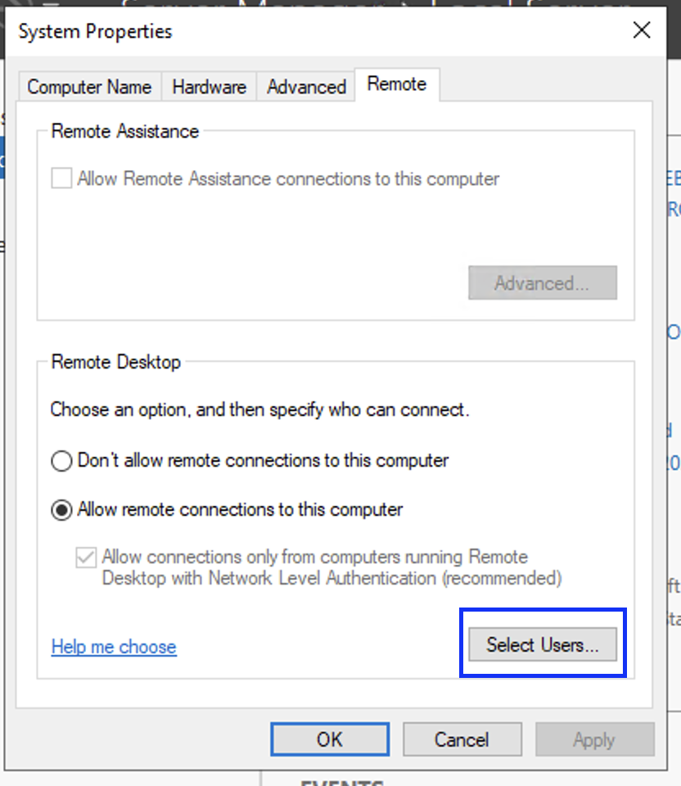The width and height of the screenshot is (681, 786).
Task: Switch to the Computer Name tab
Action: [x=89, y=87]
